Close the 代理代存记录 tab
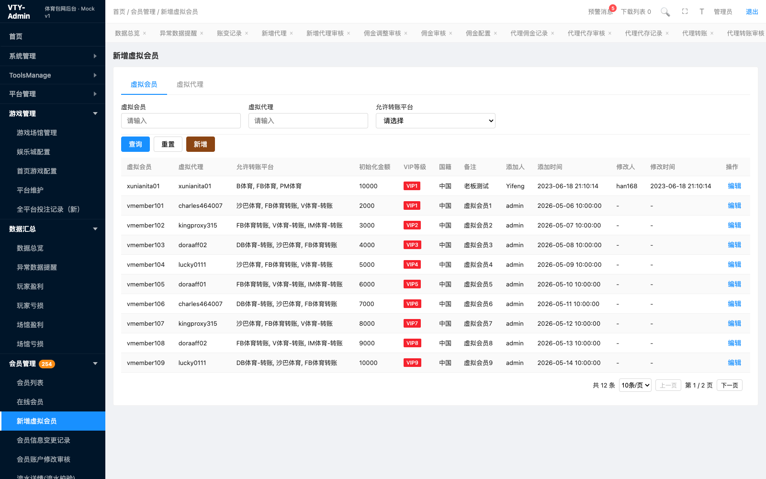Screen dimensions: 766x479 (x=667, y=33)
